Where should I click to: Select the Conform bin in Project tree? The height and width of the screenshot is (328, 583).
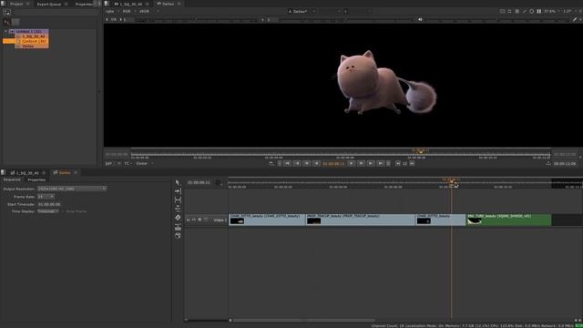(34, 41)
